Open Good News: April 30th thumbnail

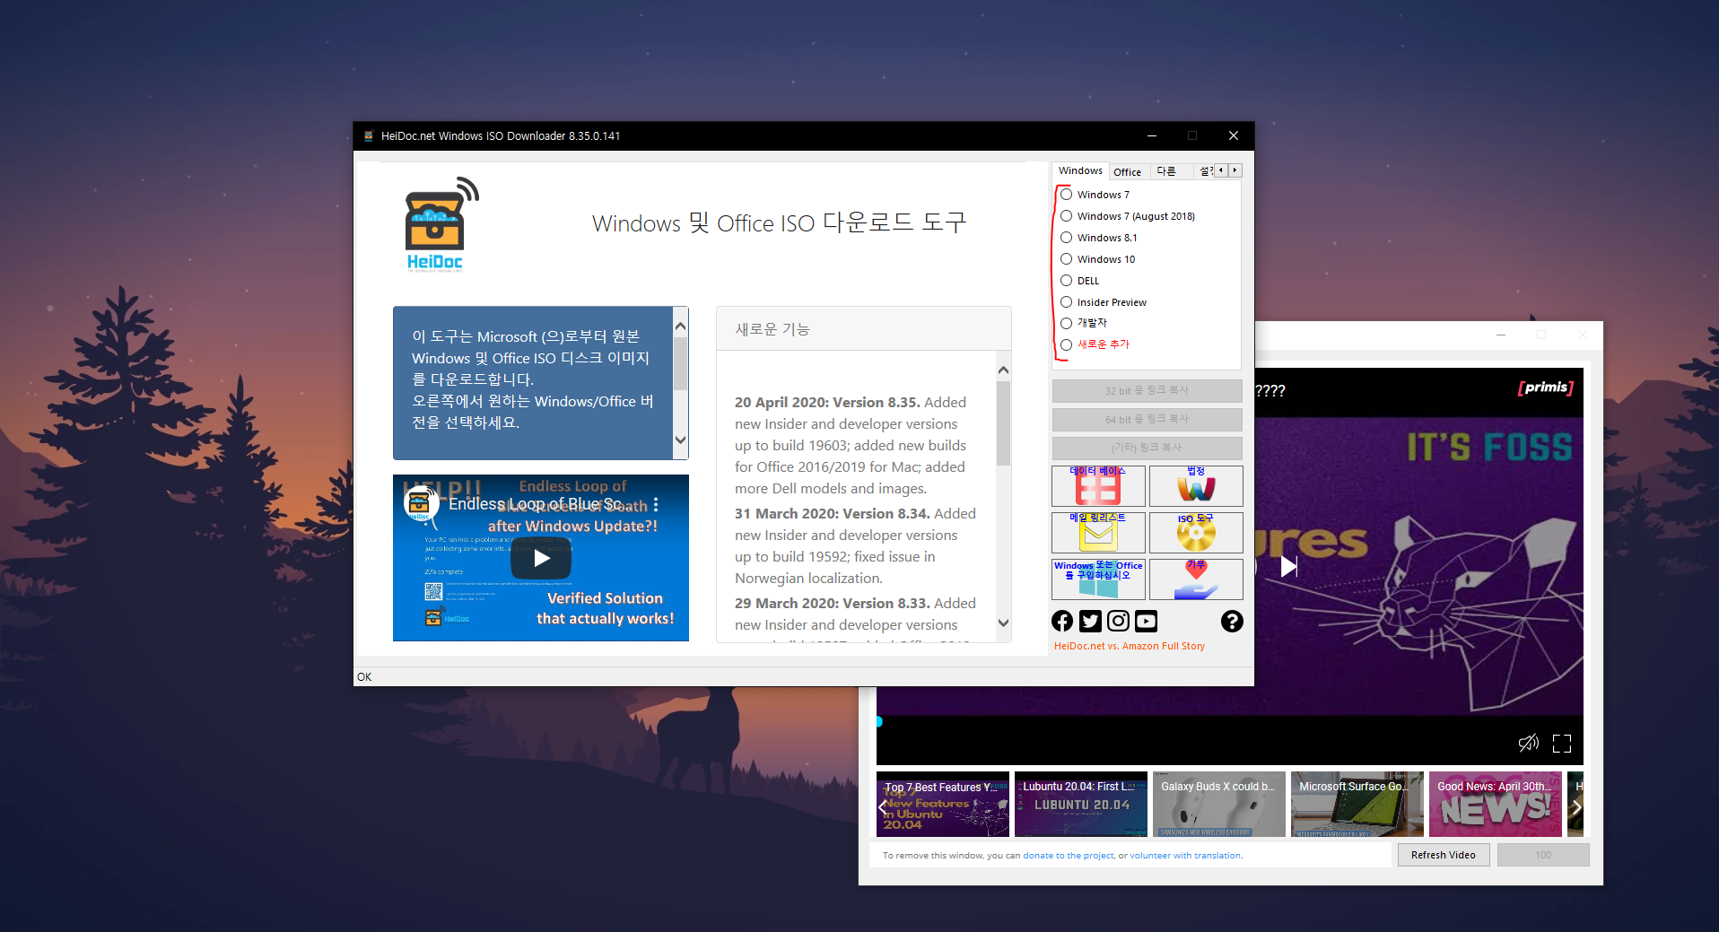pyautogui.click(x=1496, y=805)
